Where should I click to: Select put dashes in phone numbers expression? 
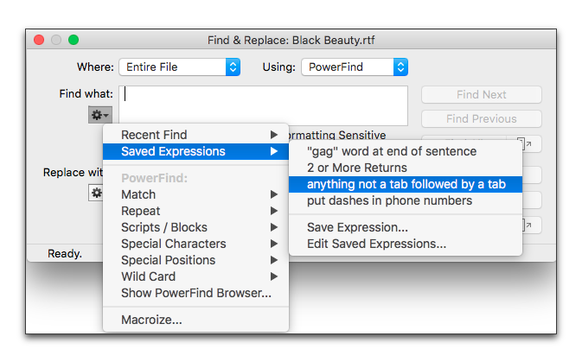click(x=406, y=200)
